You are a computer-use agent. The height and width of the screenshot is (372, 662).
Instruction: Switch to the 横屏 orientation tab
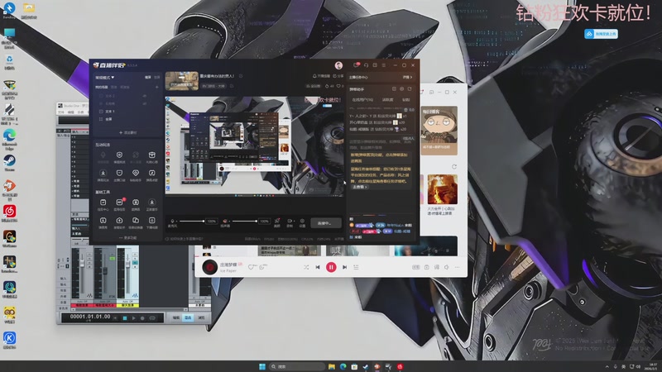click(x=148, y=78)
